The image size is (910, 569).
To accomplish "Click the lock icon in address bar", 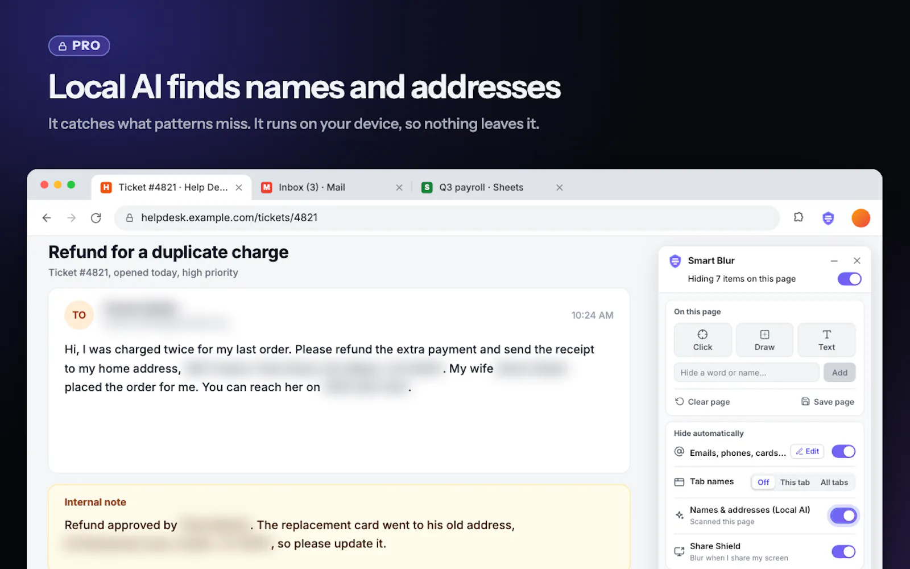I will (130, 218).
